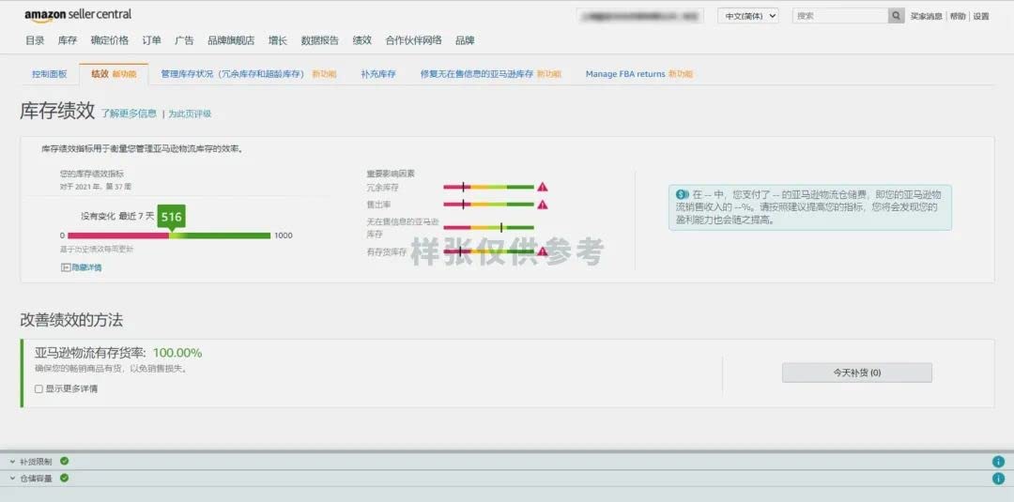The image size is (1014, 502).
Task: Switch to the 补充库存 tab
Action: coord(377,74)
